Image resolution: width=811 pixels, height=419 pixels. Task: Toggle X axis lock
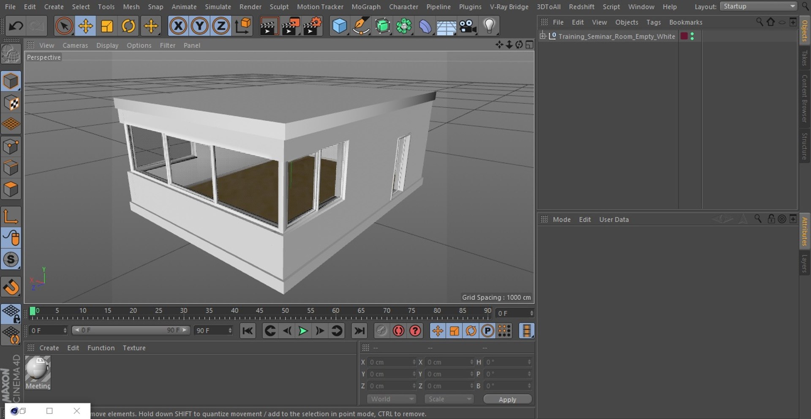click(178, 26)
